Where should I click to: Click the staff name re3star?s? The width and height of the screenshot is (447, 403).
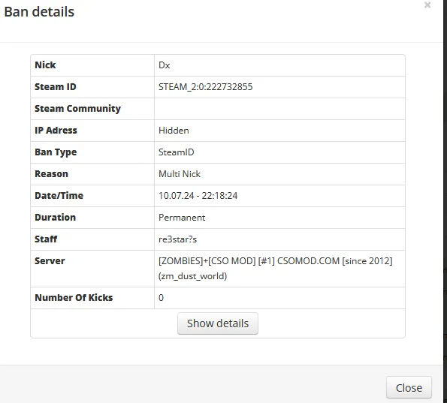click(177, 239)
